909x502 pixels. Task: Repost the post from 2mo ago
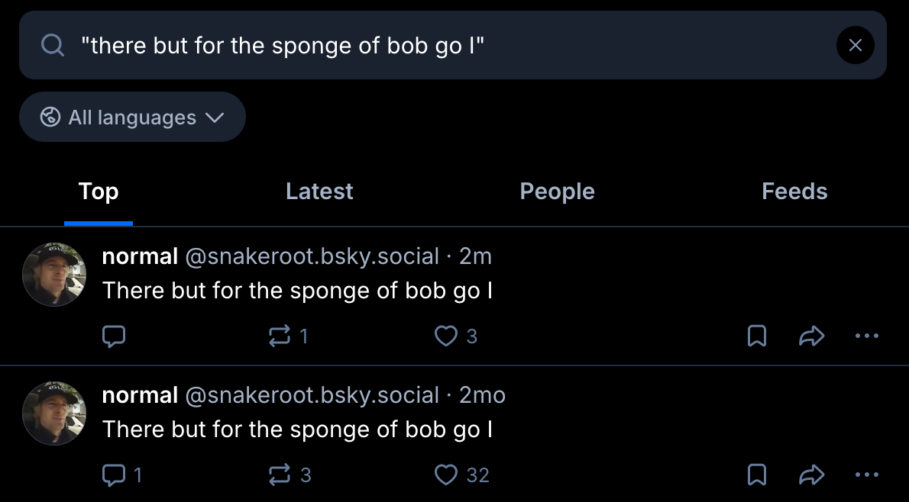click(280, 475)
